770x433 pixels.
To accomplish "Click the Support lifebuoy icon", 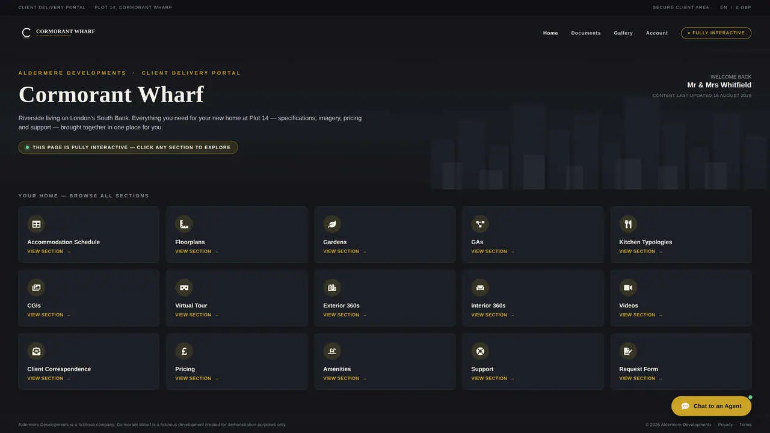I will [x=480, y=351].
